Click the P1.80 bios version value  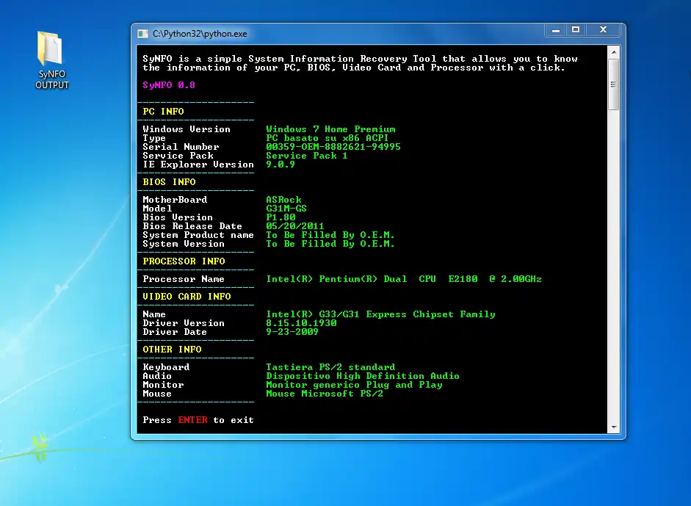pos(281,217)
